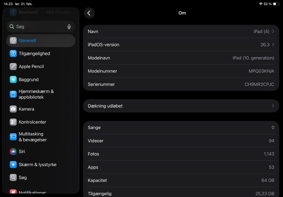Open Multitasking & bevægelser menu item
283x197 pixels.
click(33, 137)
